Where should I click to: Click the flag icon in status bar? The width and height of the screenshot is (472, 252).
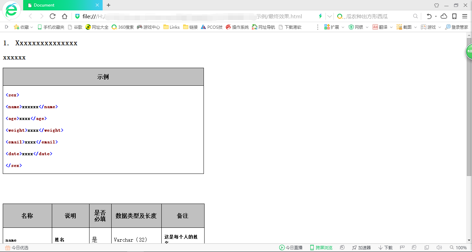pyautogui.click(x=402, y=248)
